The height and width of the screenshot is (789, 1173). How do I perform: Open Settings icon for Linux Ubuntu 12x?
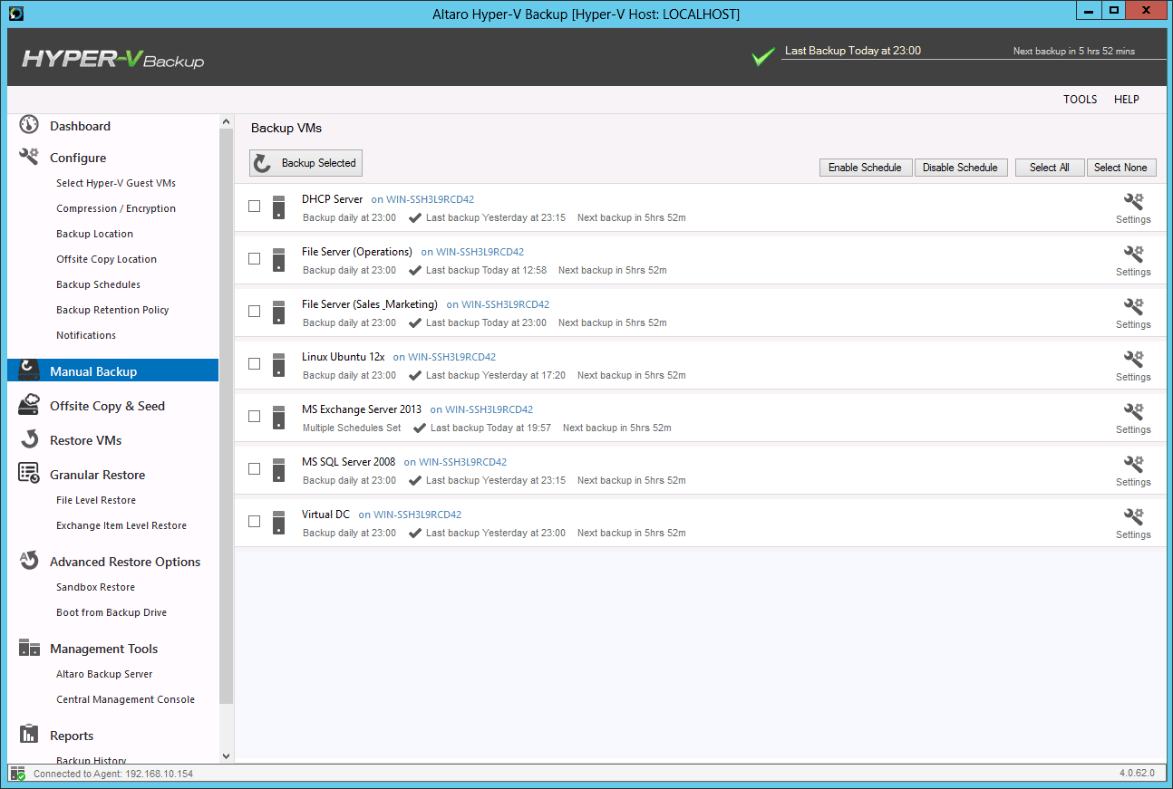pyautogui.click(x=1133, y=359)
